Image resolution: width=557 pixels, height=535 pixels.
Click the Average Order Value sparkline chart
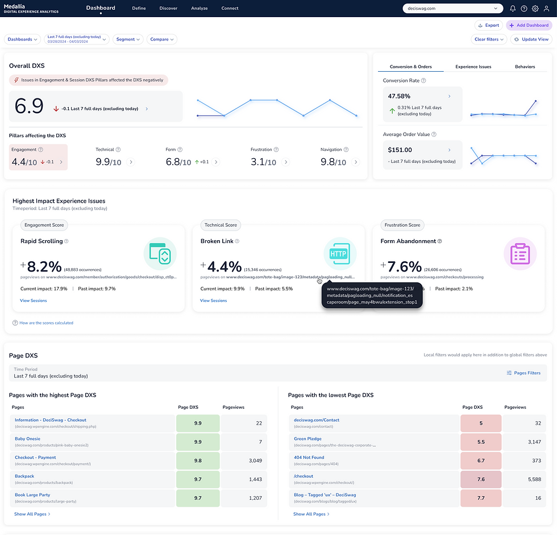pyautogui.click(x=503, y=156)
